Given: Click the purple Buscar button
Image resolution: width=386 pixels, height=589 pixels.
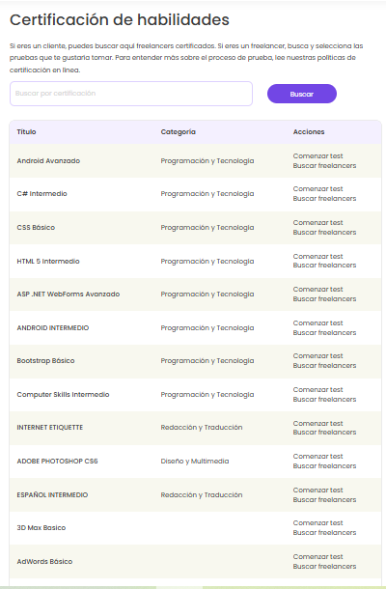Looking at the screenshot, I should [x=302, y=94].
